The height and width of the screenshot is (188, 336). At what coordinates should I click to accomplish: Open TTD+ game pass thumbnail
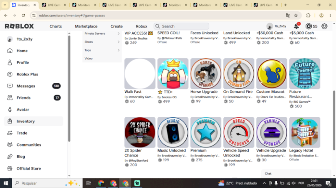pos(173,74)
